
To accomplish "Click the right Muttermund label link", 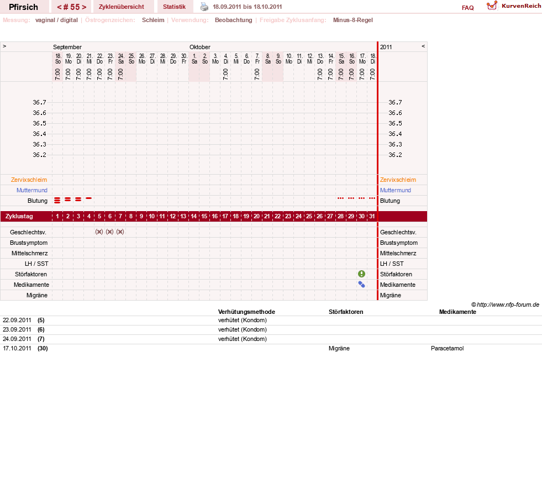I will point(396,190).
